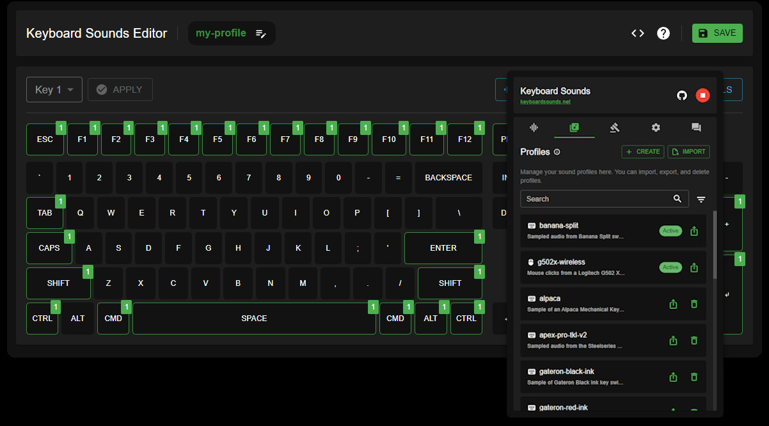Image resolution: width=769 pixels, height=426 pixels.
Task: Click the keyboard icon beside the alpaca profile
Action: (x=531, y=299)
